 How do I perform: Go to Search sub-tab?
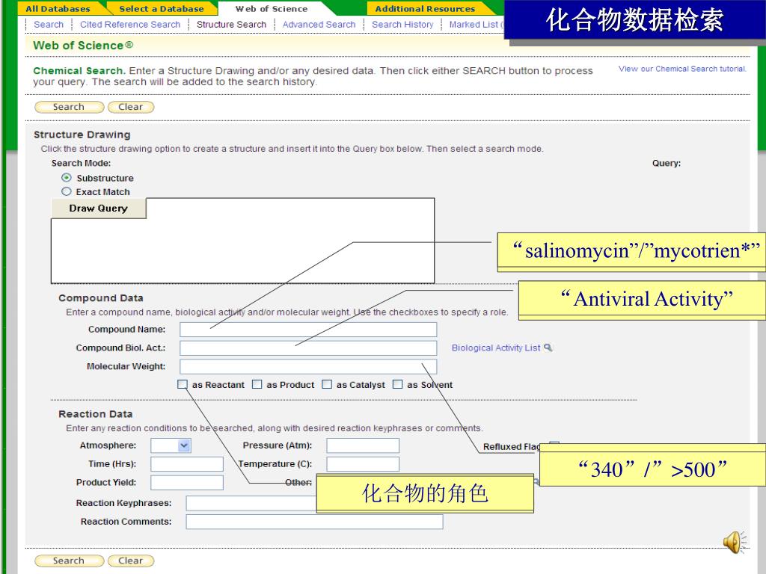pos(49,25)
